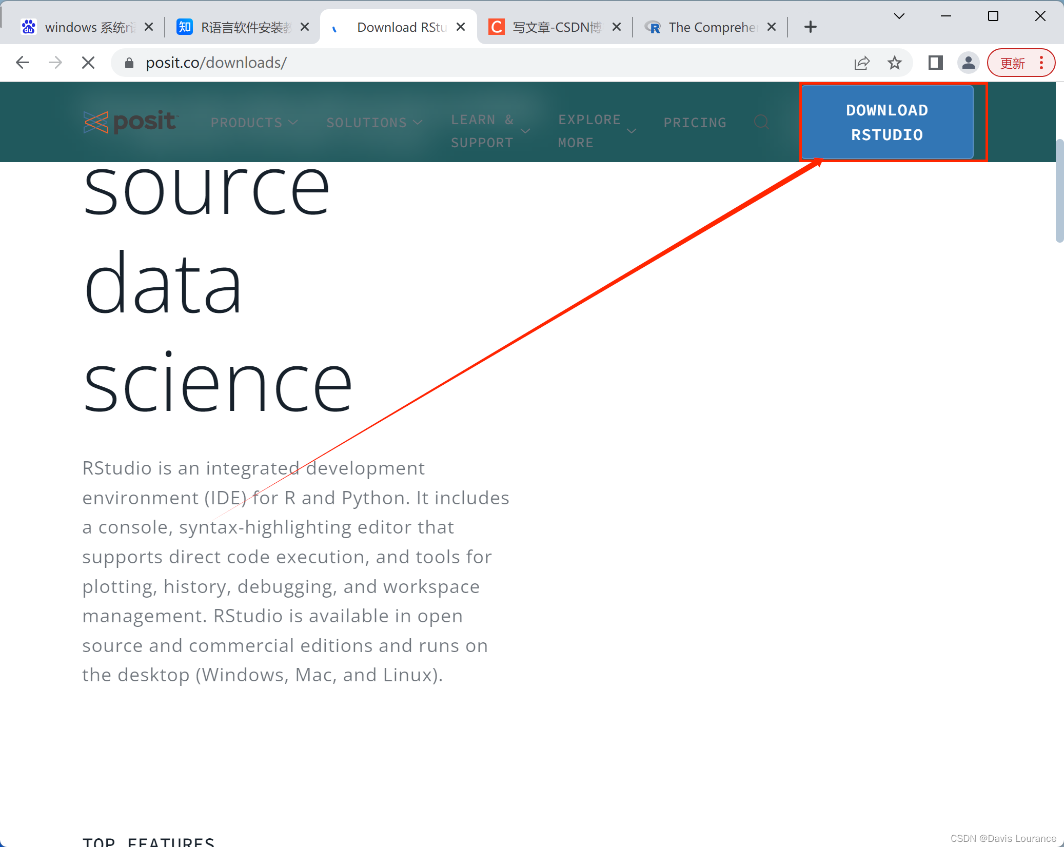Close the windows 系统 tab
The image size is (1064, 847).
click(149, 27)
